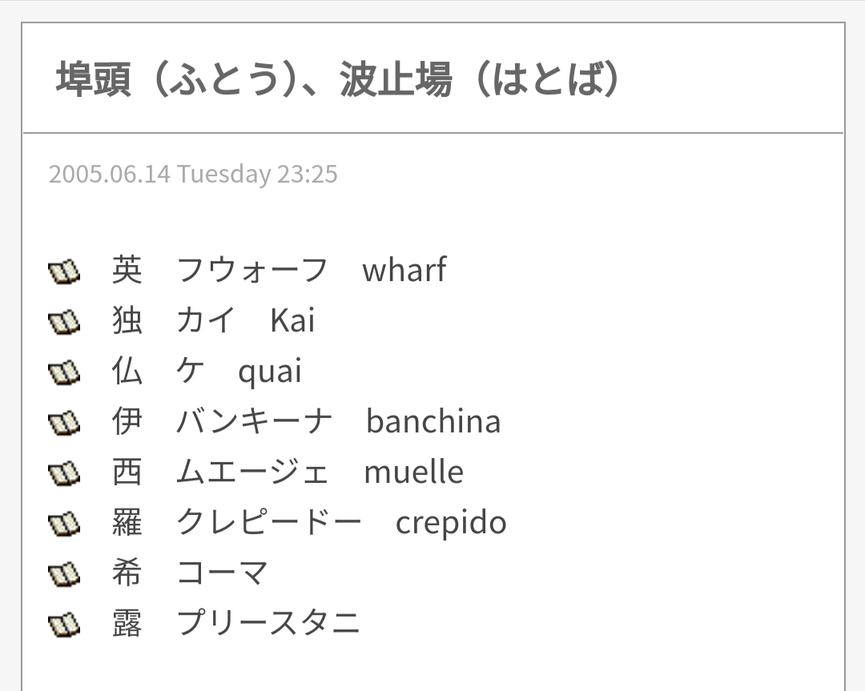
Task: Click the book icon beside 西 muelle
Action: point(64,473)
